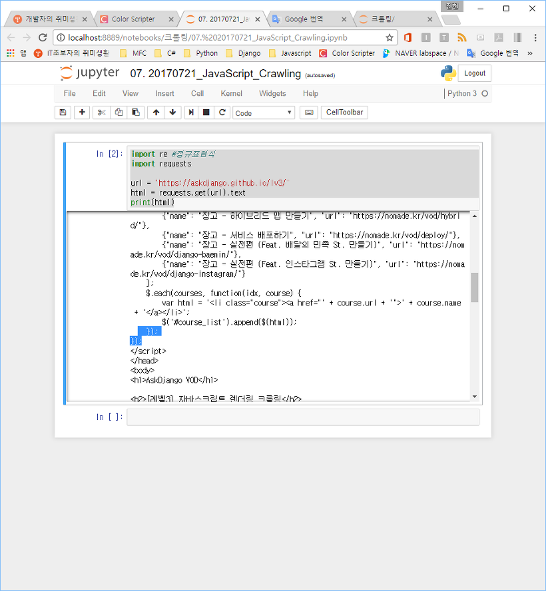Insert a cell below with the plus icon
Image resolution: width=546 pixels, height=591 pixels.
point(82,112)
